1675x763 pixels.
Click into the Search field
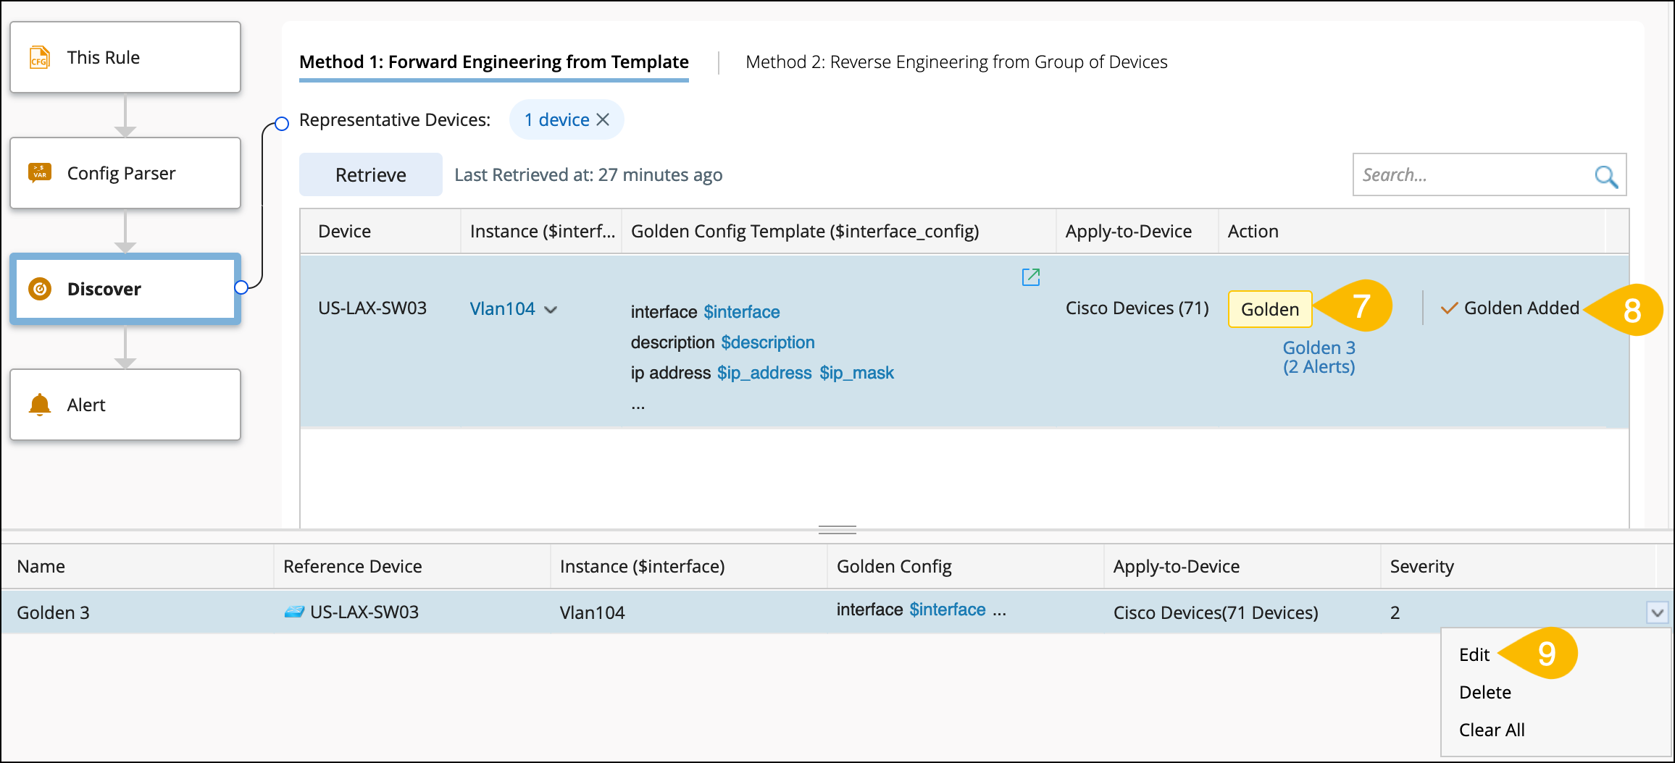click(x=1471, y=175)
